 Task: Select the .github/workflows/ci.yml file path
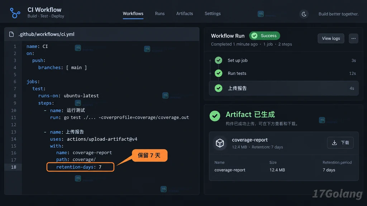pos(47,34)
